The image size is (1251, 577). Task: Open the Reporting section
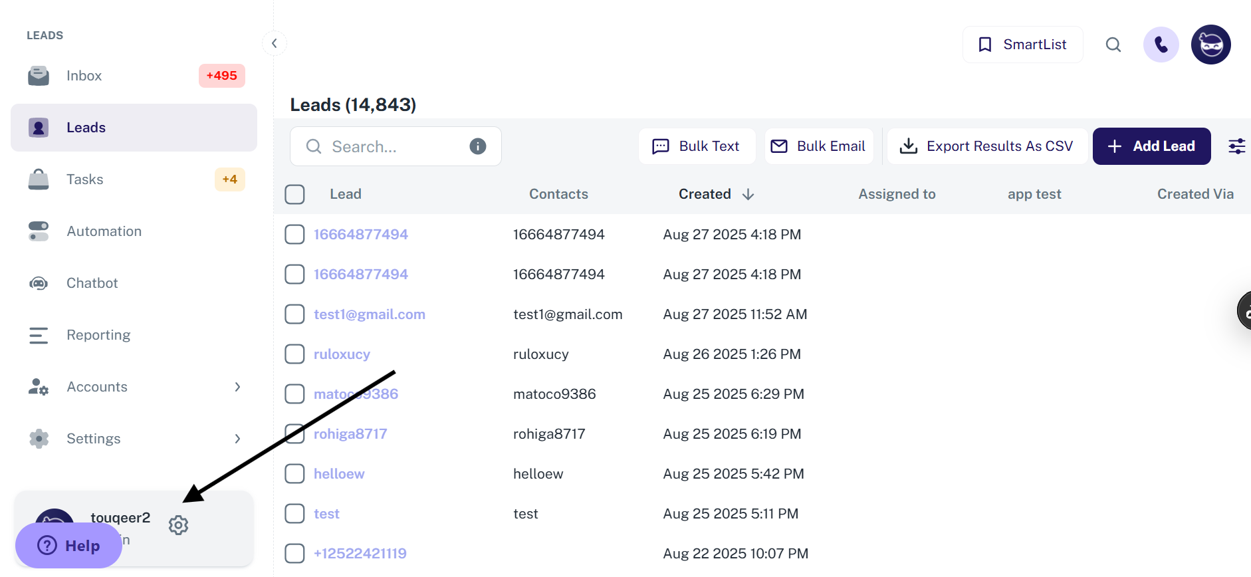(x=98, y=335)
